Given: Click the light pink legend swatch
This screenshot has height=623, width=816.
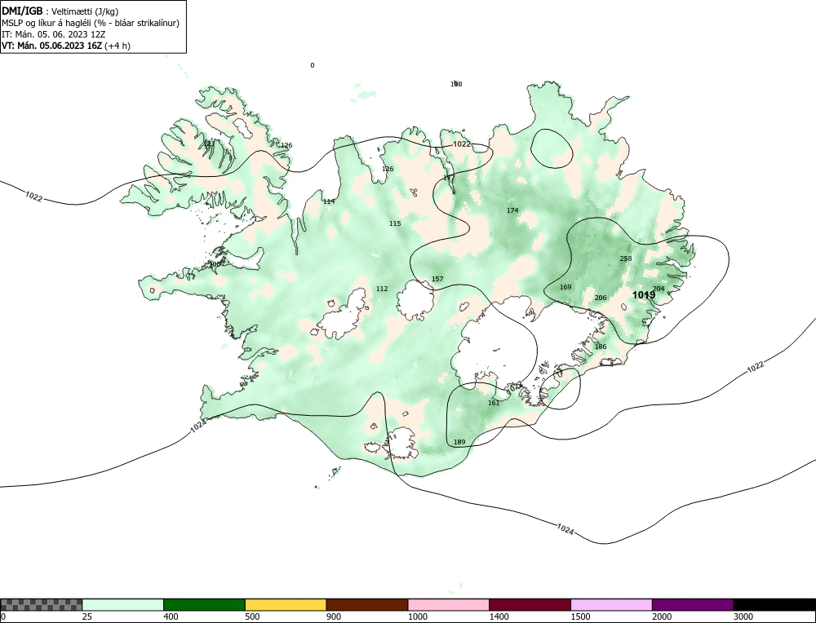Looking at the screenshot, I should coord(449,604).
